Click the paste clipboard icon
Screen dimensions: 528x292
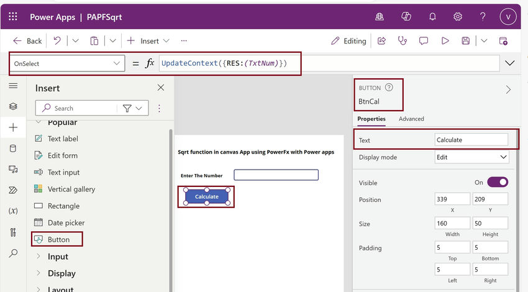(x=94, y=41)
